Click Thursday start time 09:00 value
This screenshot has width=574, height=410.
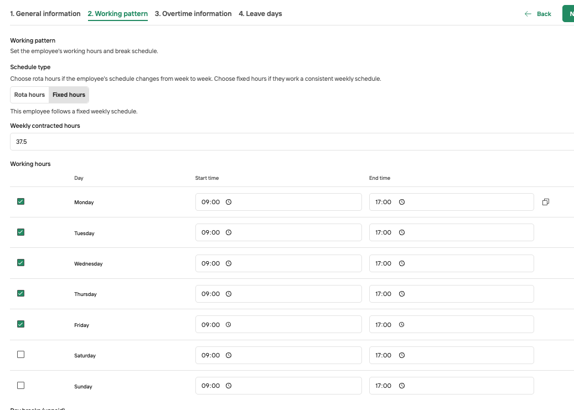coord(211,294)
